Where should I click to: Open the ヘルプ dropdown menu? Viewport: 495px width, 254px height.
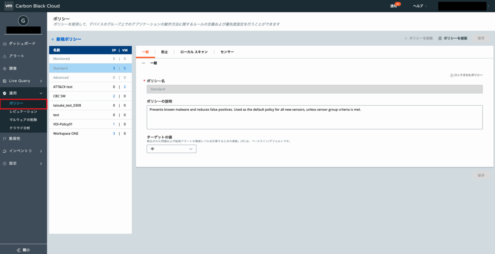click(420, 6)
